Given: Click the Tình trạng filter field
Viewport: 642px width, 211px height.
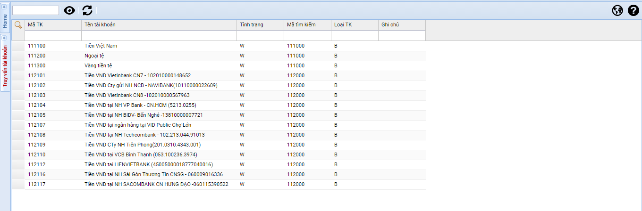Looking at the screenshot, I should point(260,35).
